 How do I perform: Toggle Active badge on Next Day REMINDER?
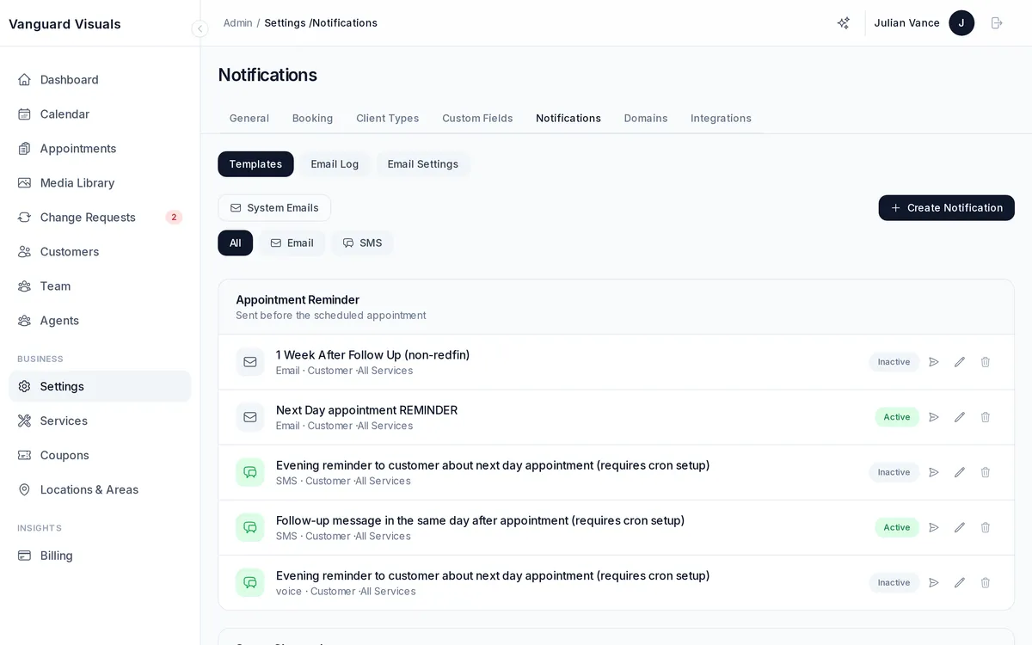point(896,417)
